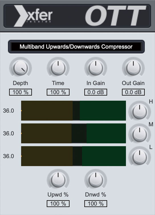Click the mid band threshold meter display

(x=74, y=133)
